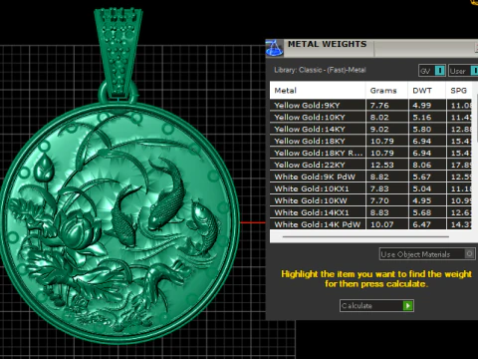Sort by the Metal column header
The height and width of the screenshot is (359, 478).
(x=318, y=91)
